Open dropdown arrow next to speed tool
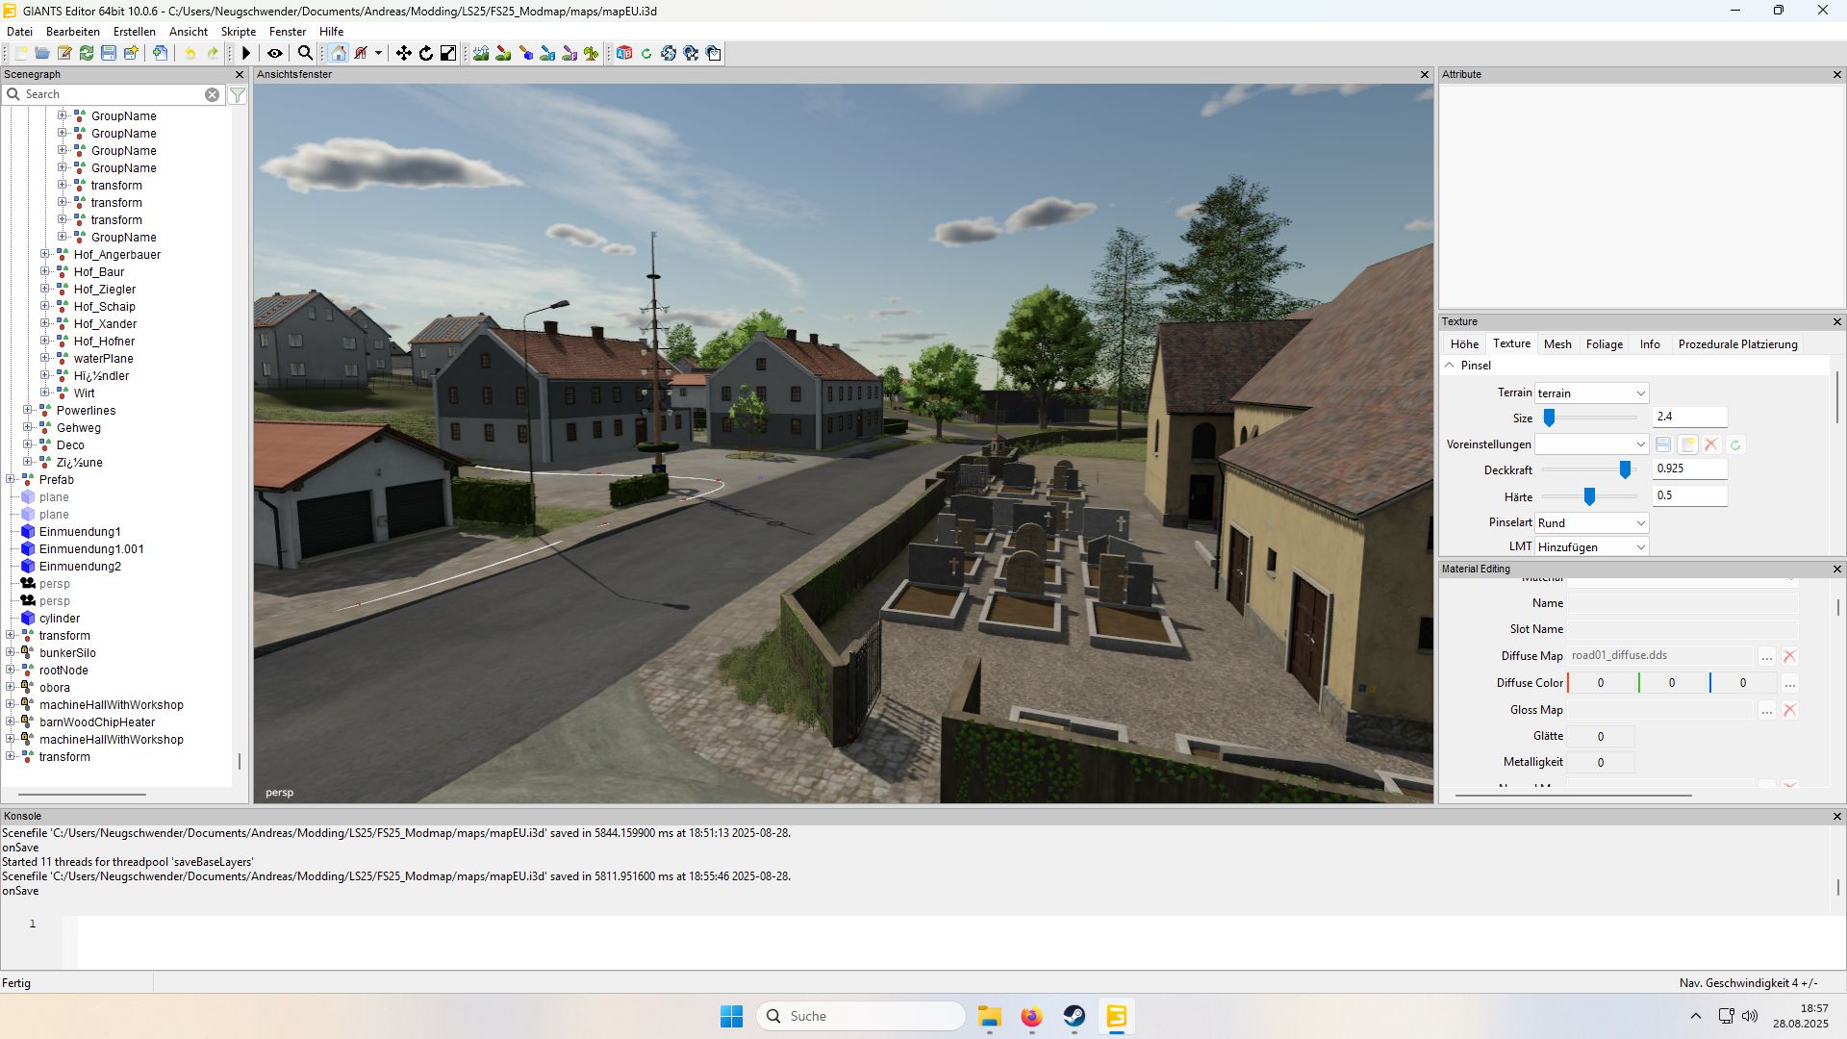 [x=378, y=53]
